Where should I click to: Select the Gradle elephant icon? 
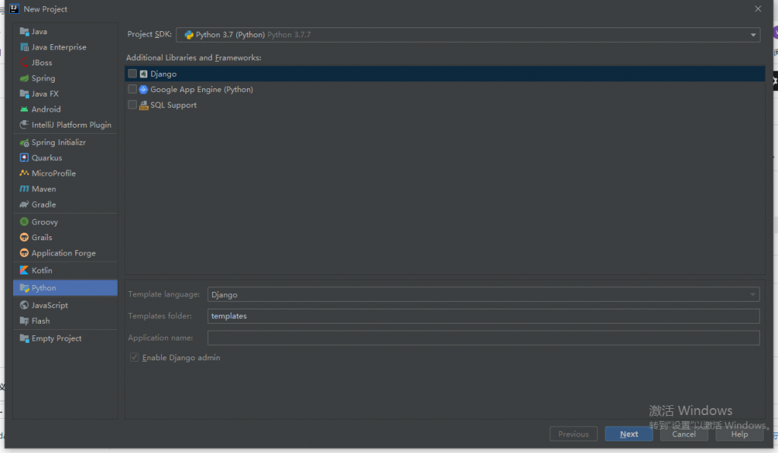(24, 204)
